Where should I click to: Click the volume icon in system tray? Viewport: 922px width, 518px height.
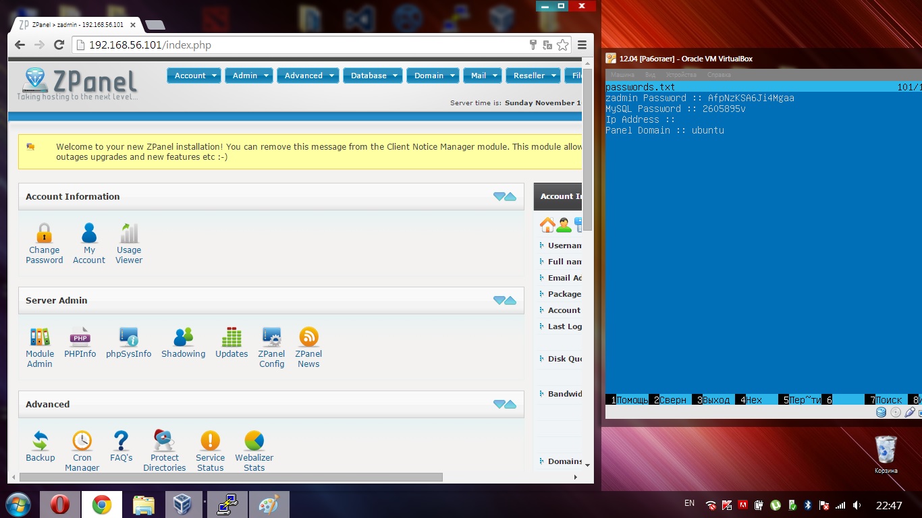pos(857,505)
